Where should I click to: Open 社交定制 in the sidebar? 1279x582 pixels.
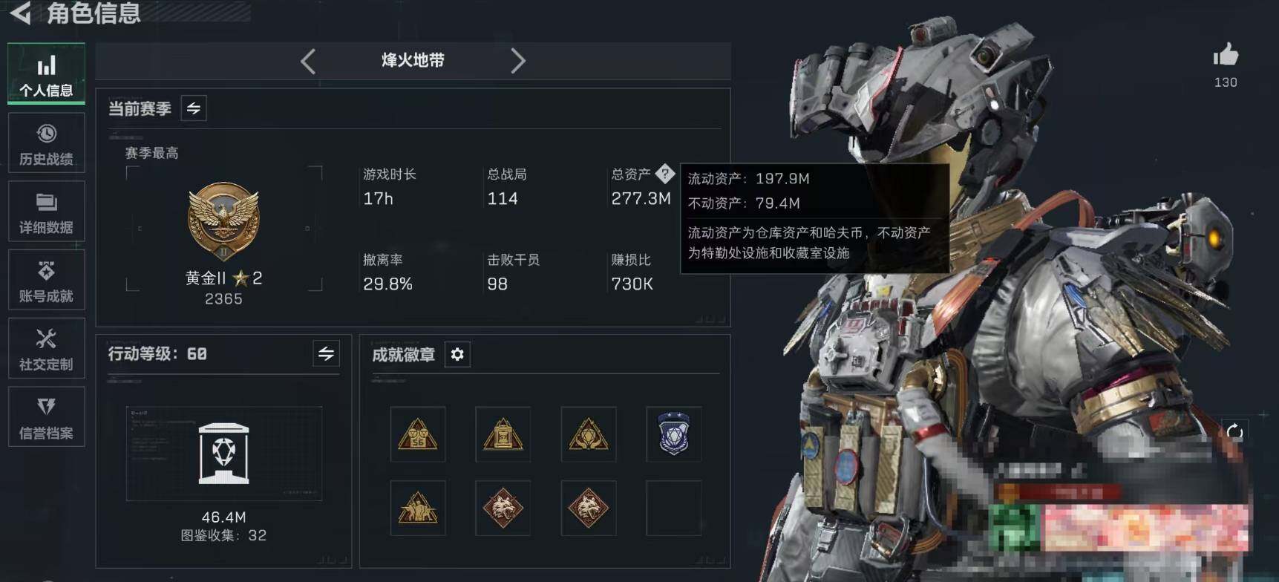click(46, 349)
